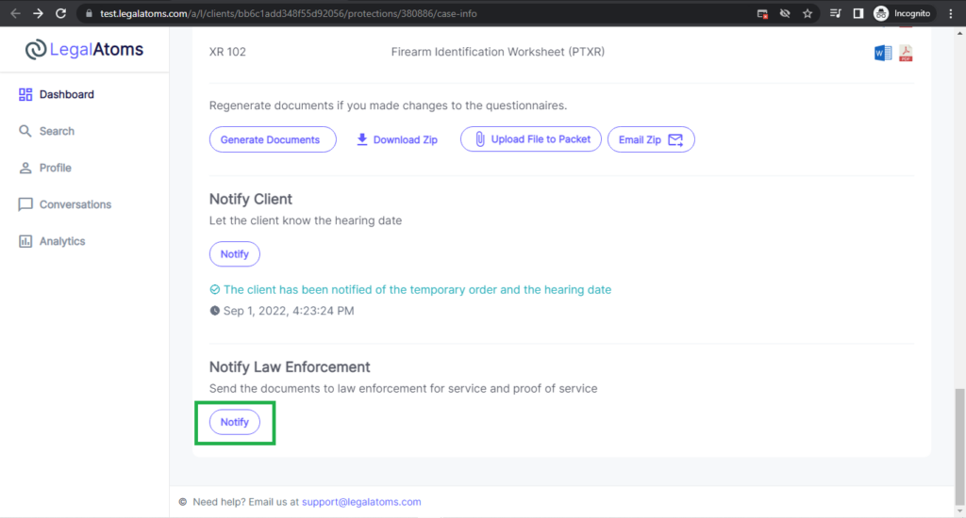Viewport: 966px width, 518px height.
Task: Click Email Zip button
Action: 651,139
